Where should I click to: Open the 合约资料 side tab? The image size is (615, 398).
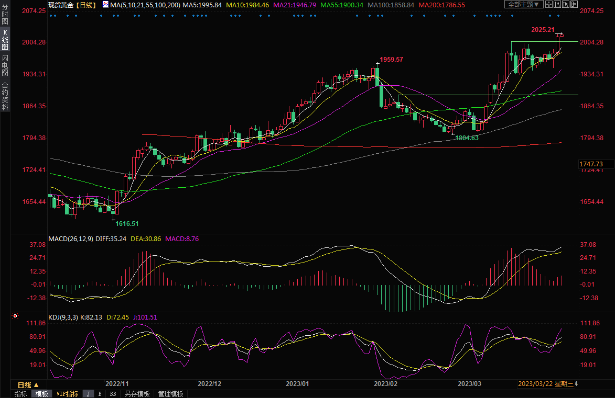coord(5,96)
